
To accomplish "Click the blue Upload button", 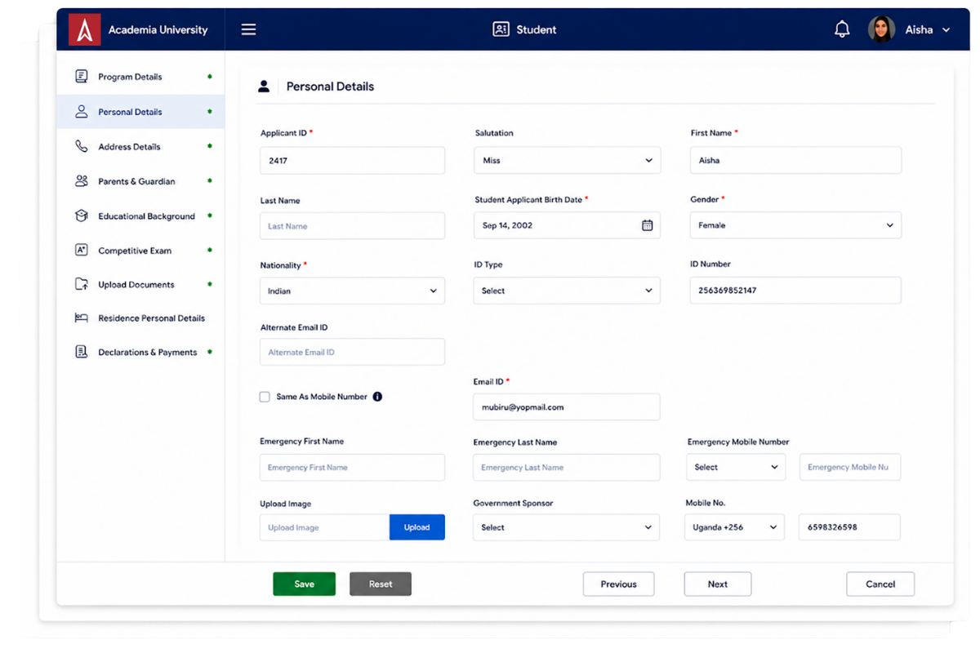I will 417,527.
